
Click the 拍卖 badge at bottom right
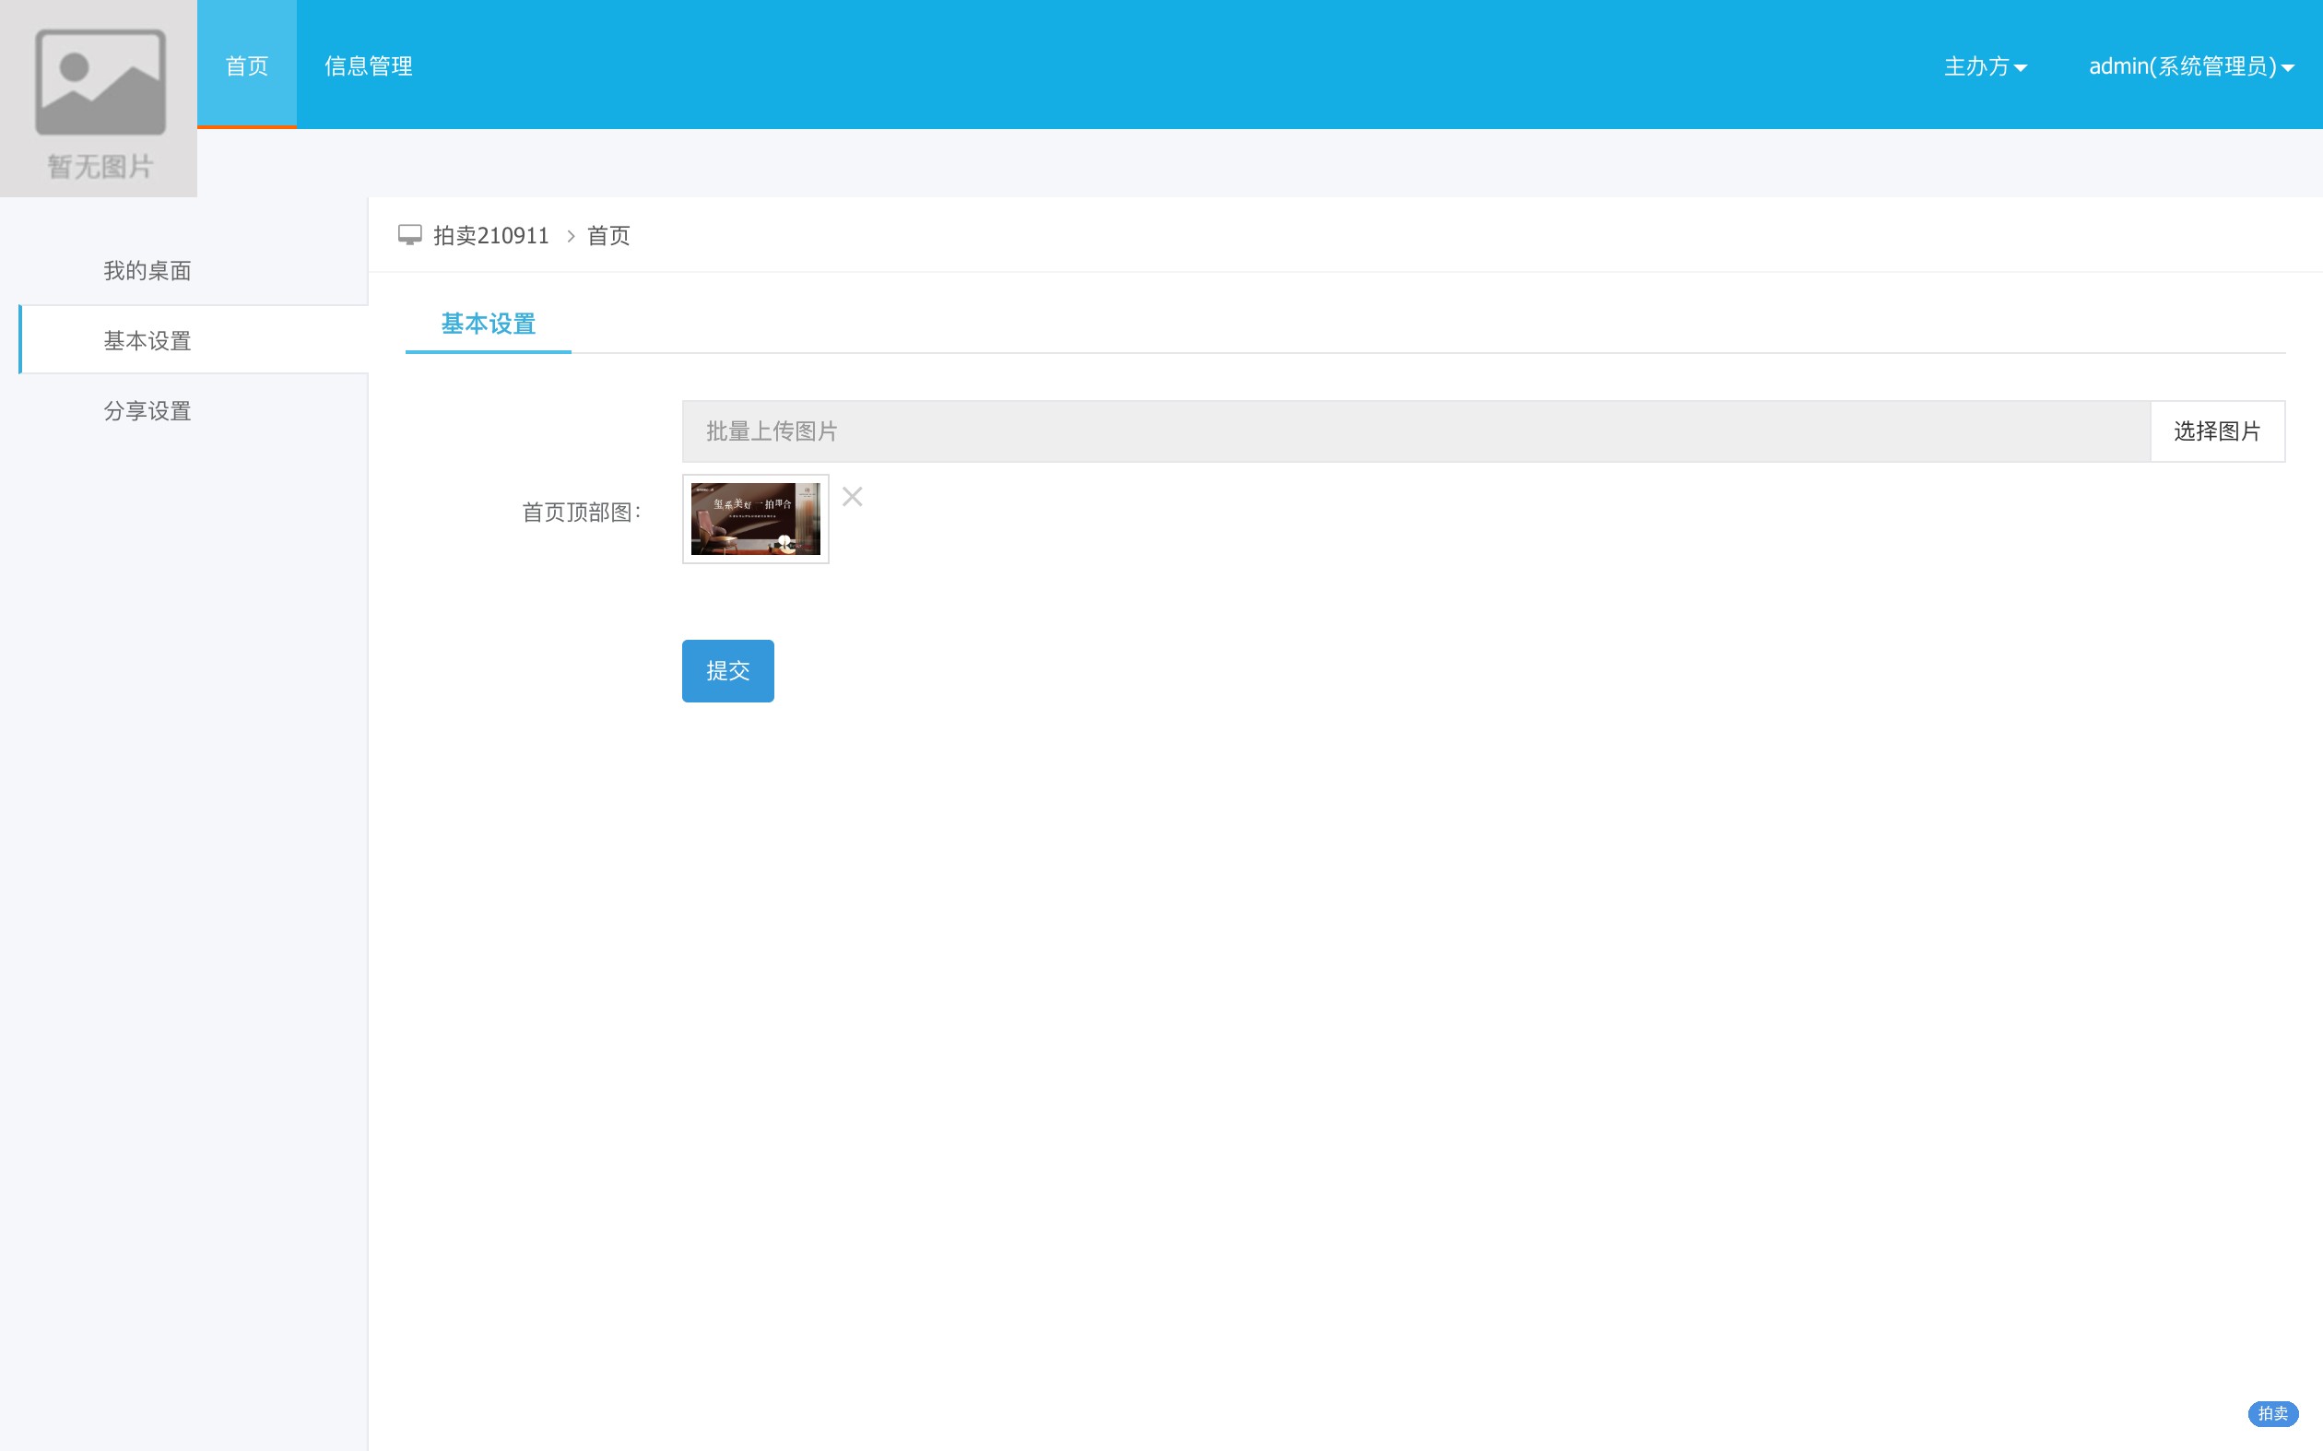2273,1413
